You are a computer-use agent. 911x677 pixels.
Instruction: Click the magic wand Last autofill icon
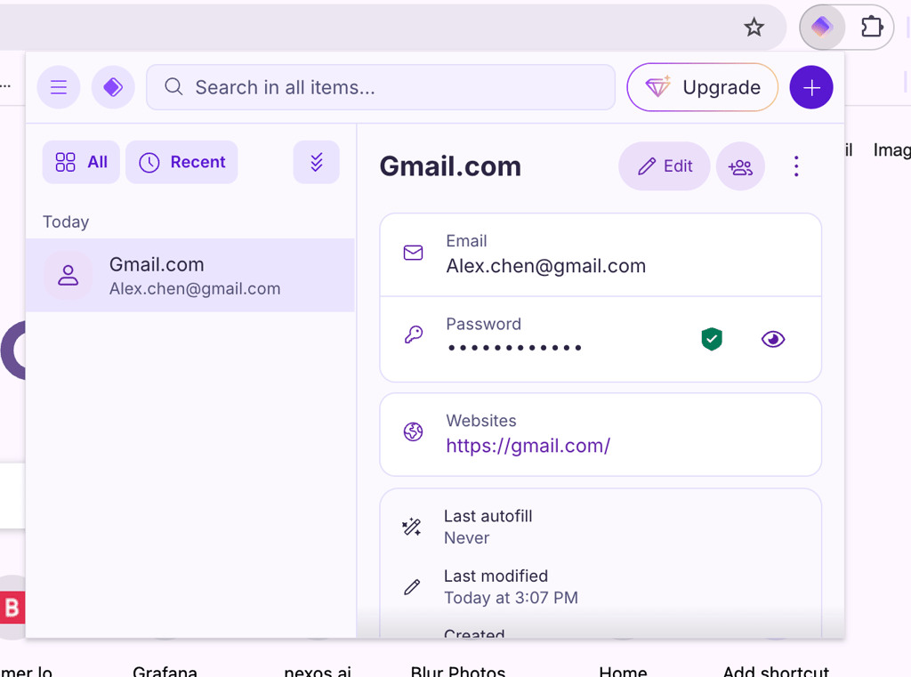(411, 527)
